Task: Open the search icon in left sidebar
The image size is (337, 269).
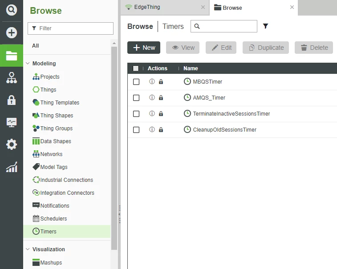Action: tap(12, 10)
